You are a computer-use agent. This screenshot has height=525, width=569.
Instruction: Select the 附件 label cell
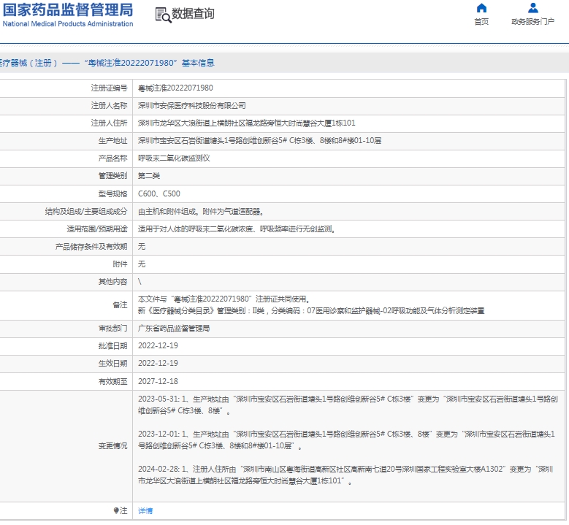[x=66, y=264]
